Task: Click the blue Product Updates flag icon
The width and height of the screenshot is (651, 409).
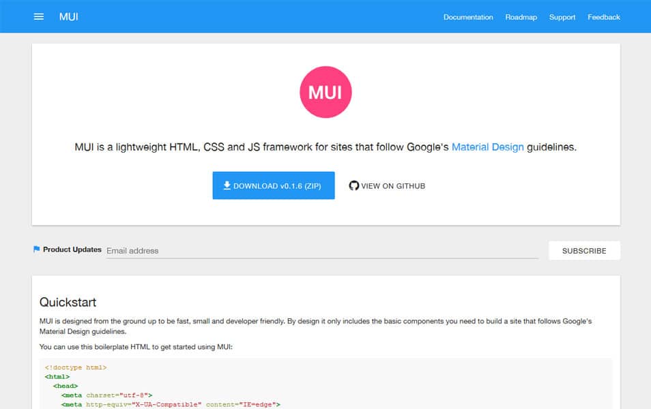Action: pos(37,249)
